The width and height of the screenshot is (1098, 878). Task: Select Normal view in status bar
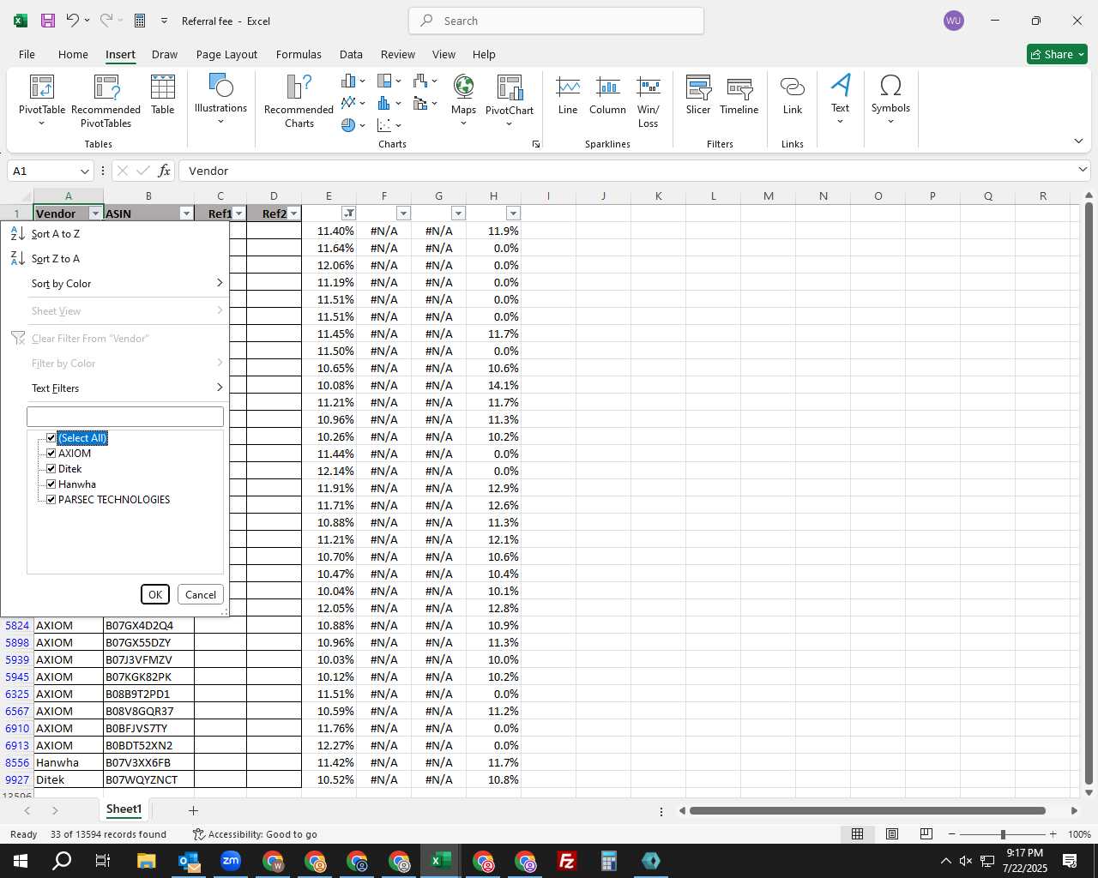(x=857, y=834)
